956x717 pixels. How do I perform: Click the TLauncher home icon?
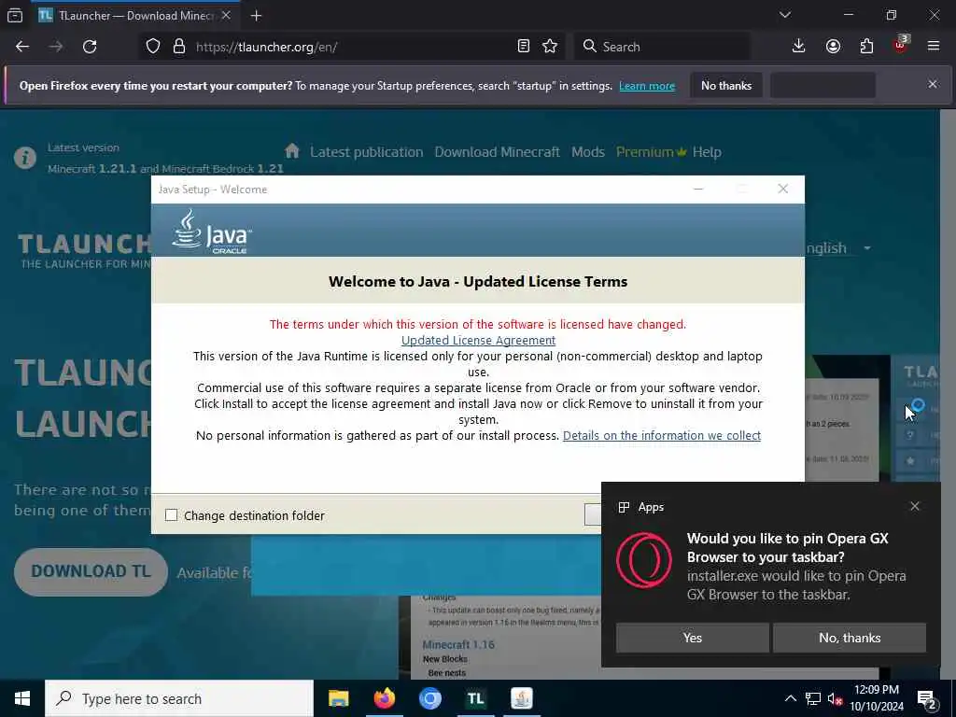pyautogui.click(x=292, y=150)
